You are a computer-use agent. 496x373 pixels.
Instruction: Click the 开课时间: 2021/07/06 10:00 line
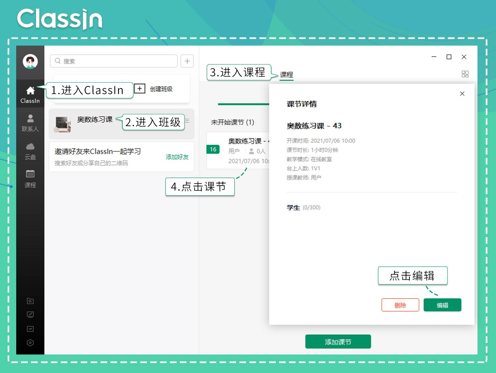pyautogui.click(x=321, y=141)
